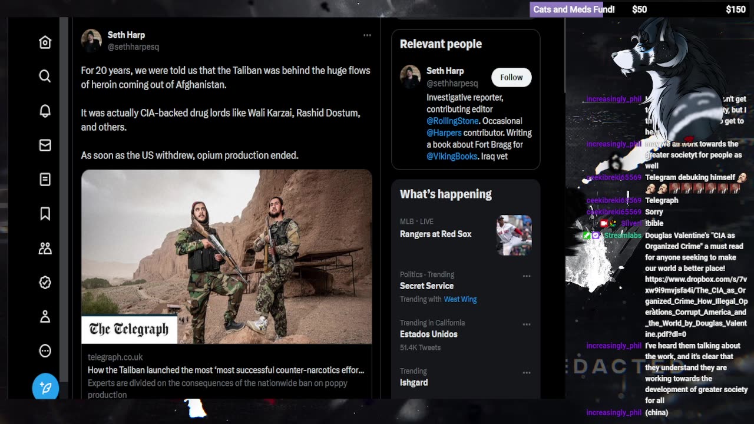Open the @VikingBooks mention link
Screen dimensions: 754x424
(x=452, y=156)
